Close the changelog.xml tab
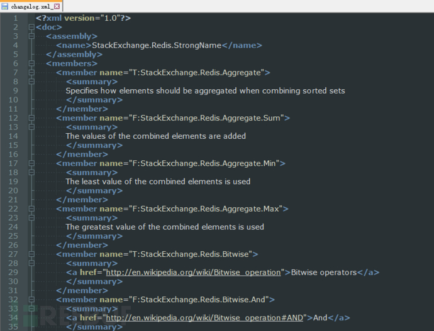Screen dimensions: 434x331 [57, 6]
